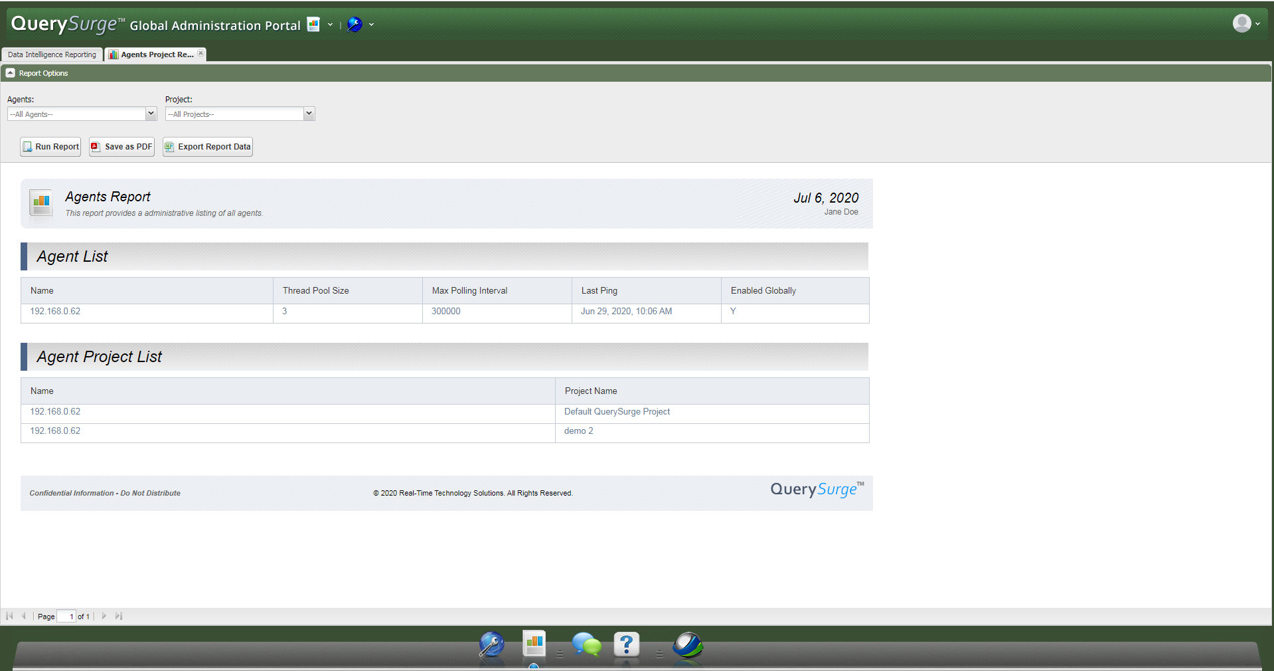Go to the next report page
The height and width of the screenshot is (671, 1274).
pos(104,616)
